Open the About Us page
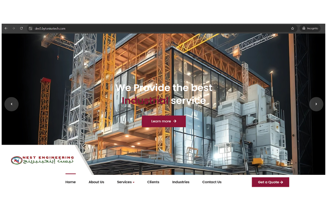 point(96,182)
